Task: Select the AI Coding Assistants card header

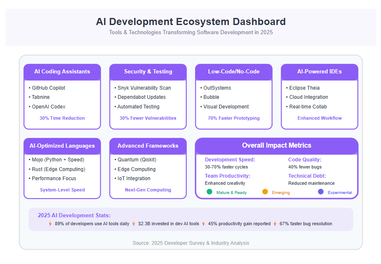Action: click(x=62, y=72)
